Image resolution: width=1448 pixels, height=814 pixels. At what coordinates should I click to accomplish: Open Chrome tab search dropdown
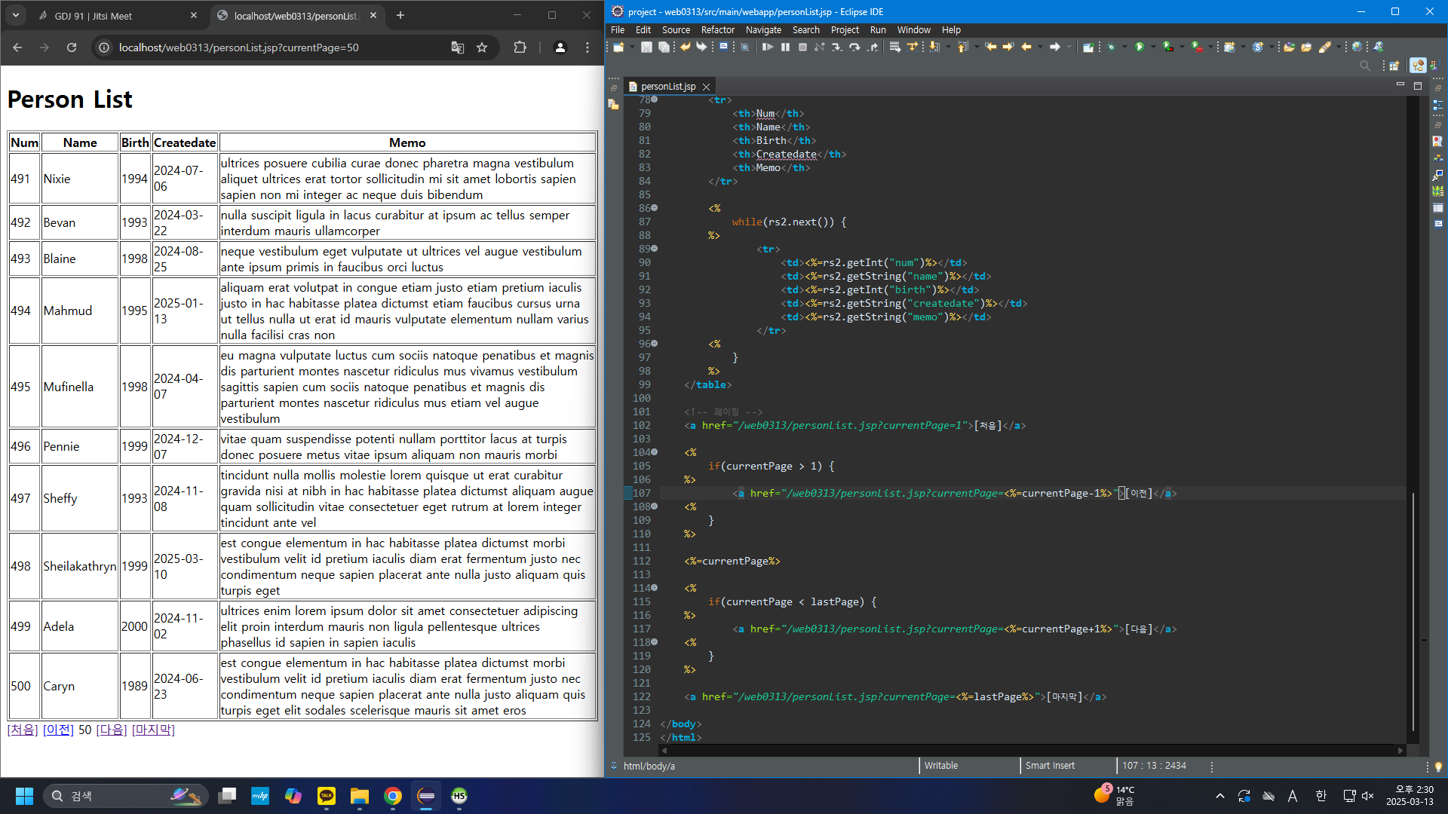point(16,15)
